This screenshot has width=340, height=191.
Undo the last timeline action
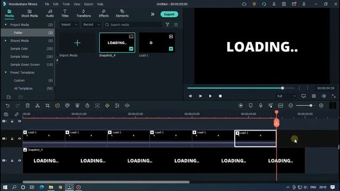(7, 106)
